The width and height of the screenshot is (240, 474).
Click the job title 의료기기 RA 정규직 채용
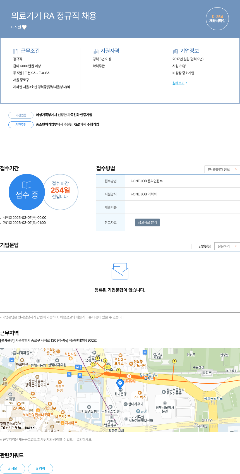(54, 16)
